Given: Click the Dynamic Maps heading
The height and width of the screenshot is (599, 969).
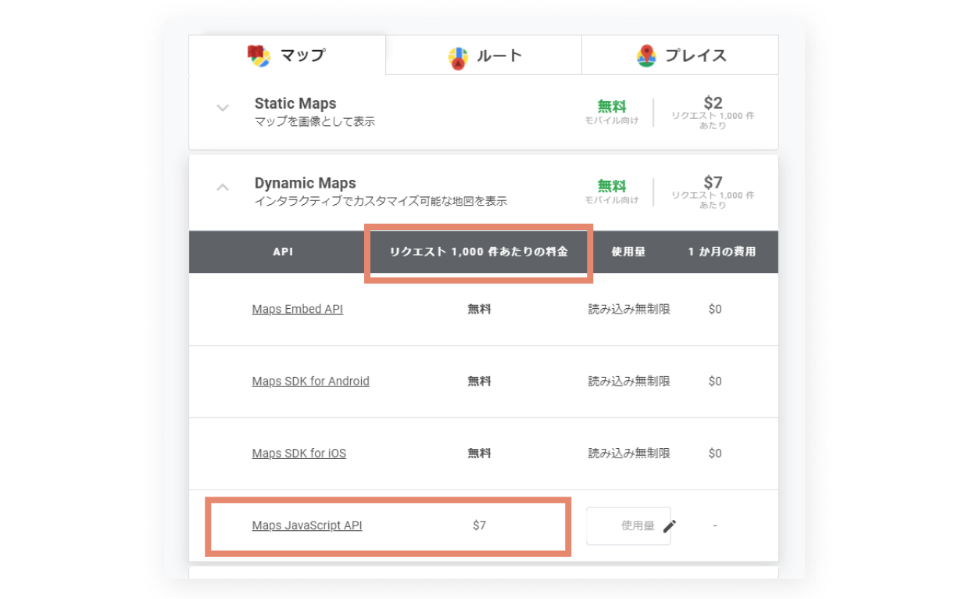Looking at the screenshot, I should [x=305, y=183].
